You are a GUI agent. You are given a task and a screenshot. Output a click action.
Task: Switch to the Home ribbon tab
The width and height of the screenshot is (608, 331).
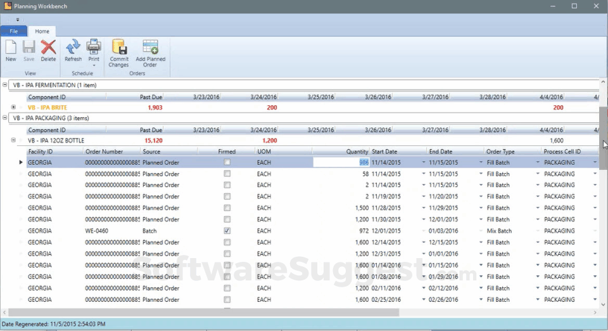point(42,31)
